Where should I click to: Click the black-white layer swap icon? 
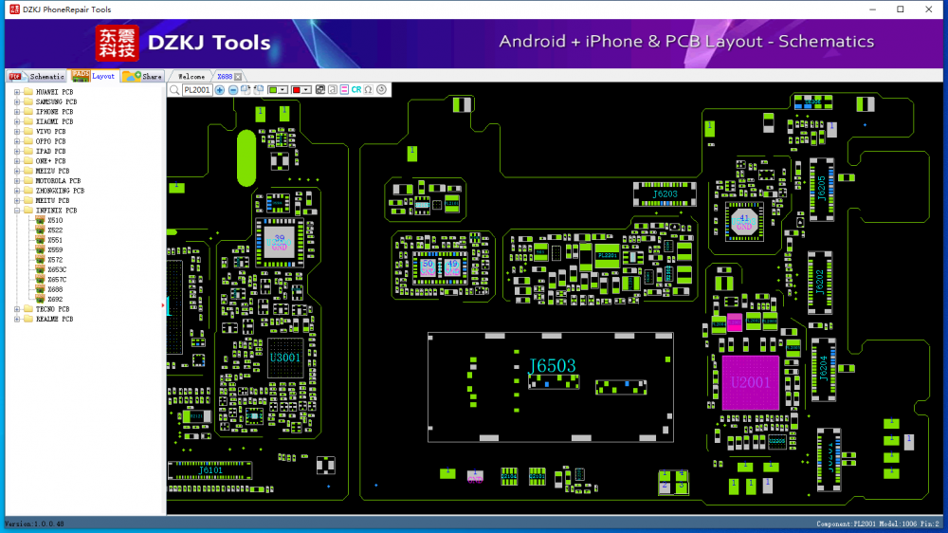tap(320, 90)
